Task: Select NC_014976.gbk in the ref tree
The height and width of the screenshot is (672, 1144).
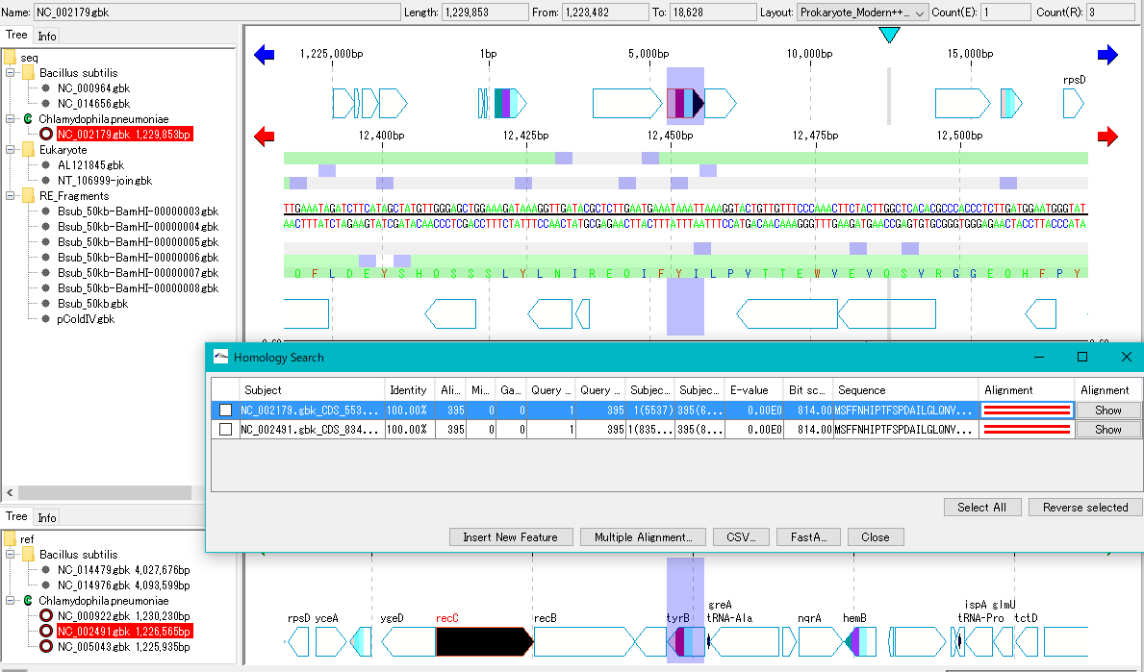Action: [x=124, y=585]
